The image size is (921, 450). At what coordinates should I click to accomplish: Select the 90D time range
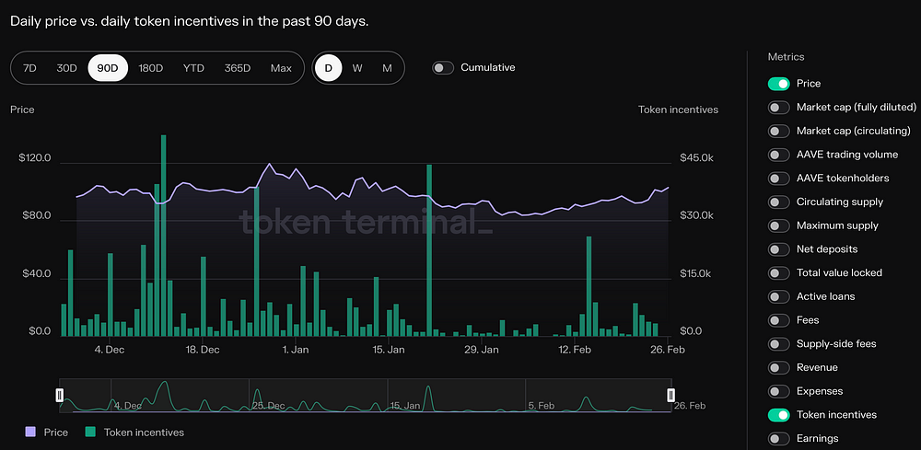108,68
